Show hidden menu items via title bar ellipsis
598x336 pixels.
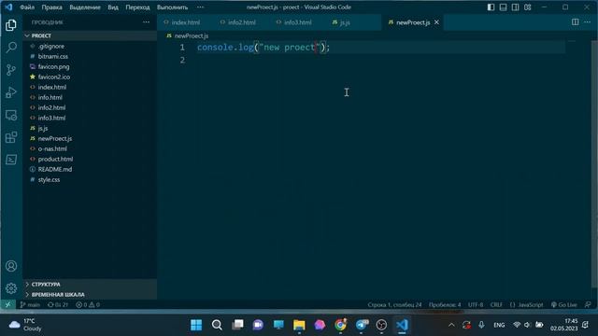[200, 7]
